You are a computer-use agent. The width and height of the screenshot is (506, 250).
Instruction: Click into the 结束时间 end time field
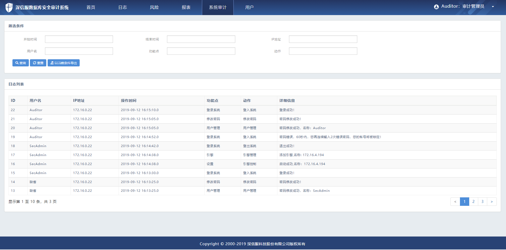201,39
